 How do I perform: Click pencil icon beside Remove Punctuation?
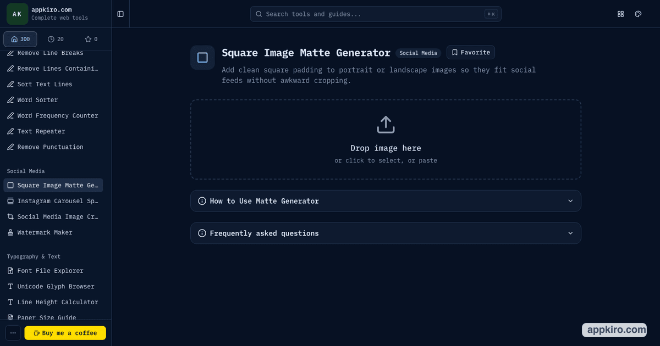(x=10, y=147)
